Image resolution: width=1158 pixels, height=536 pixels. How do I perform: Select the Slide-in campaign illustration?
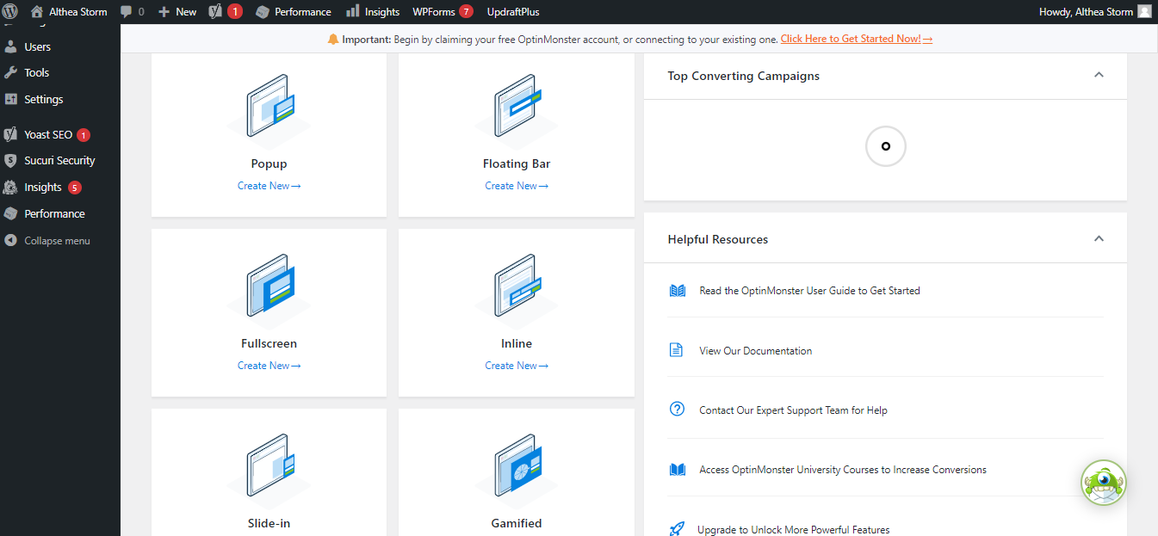269,471
